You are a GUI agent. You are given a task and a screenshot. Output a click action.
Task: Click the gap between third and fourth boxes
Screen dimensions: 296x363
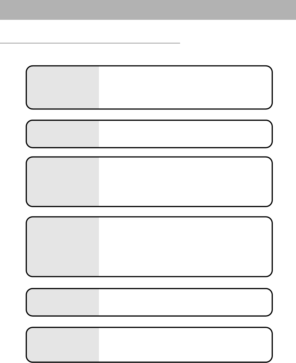[149, 212]
